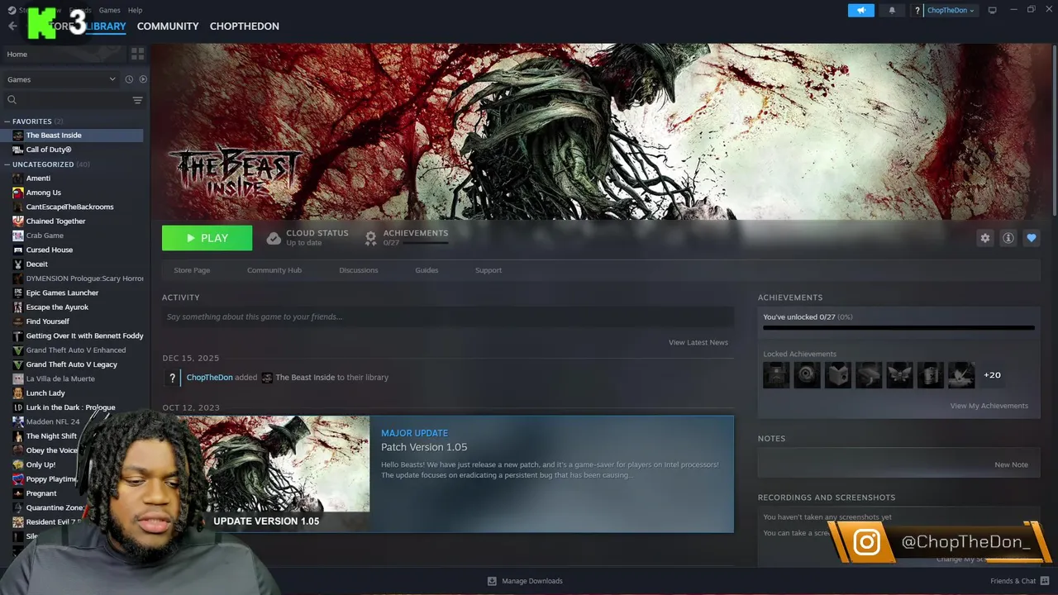Open the Help menu
The image size is (1058, 595).
click(135, 10)
